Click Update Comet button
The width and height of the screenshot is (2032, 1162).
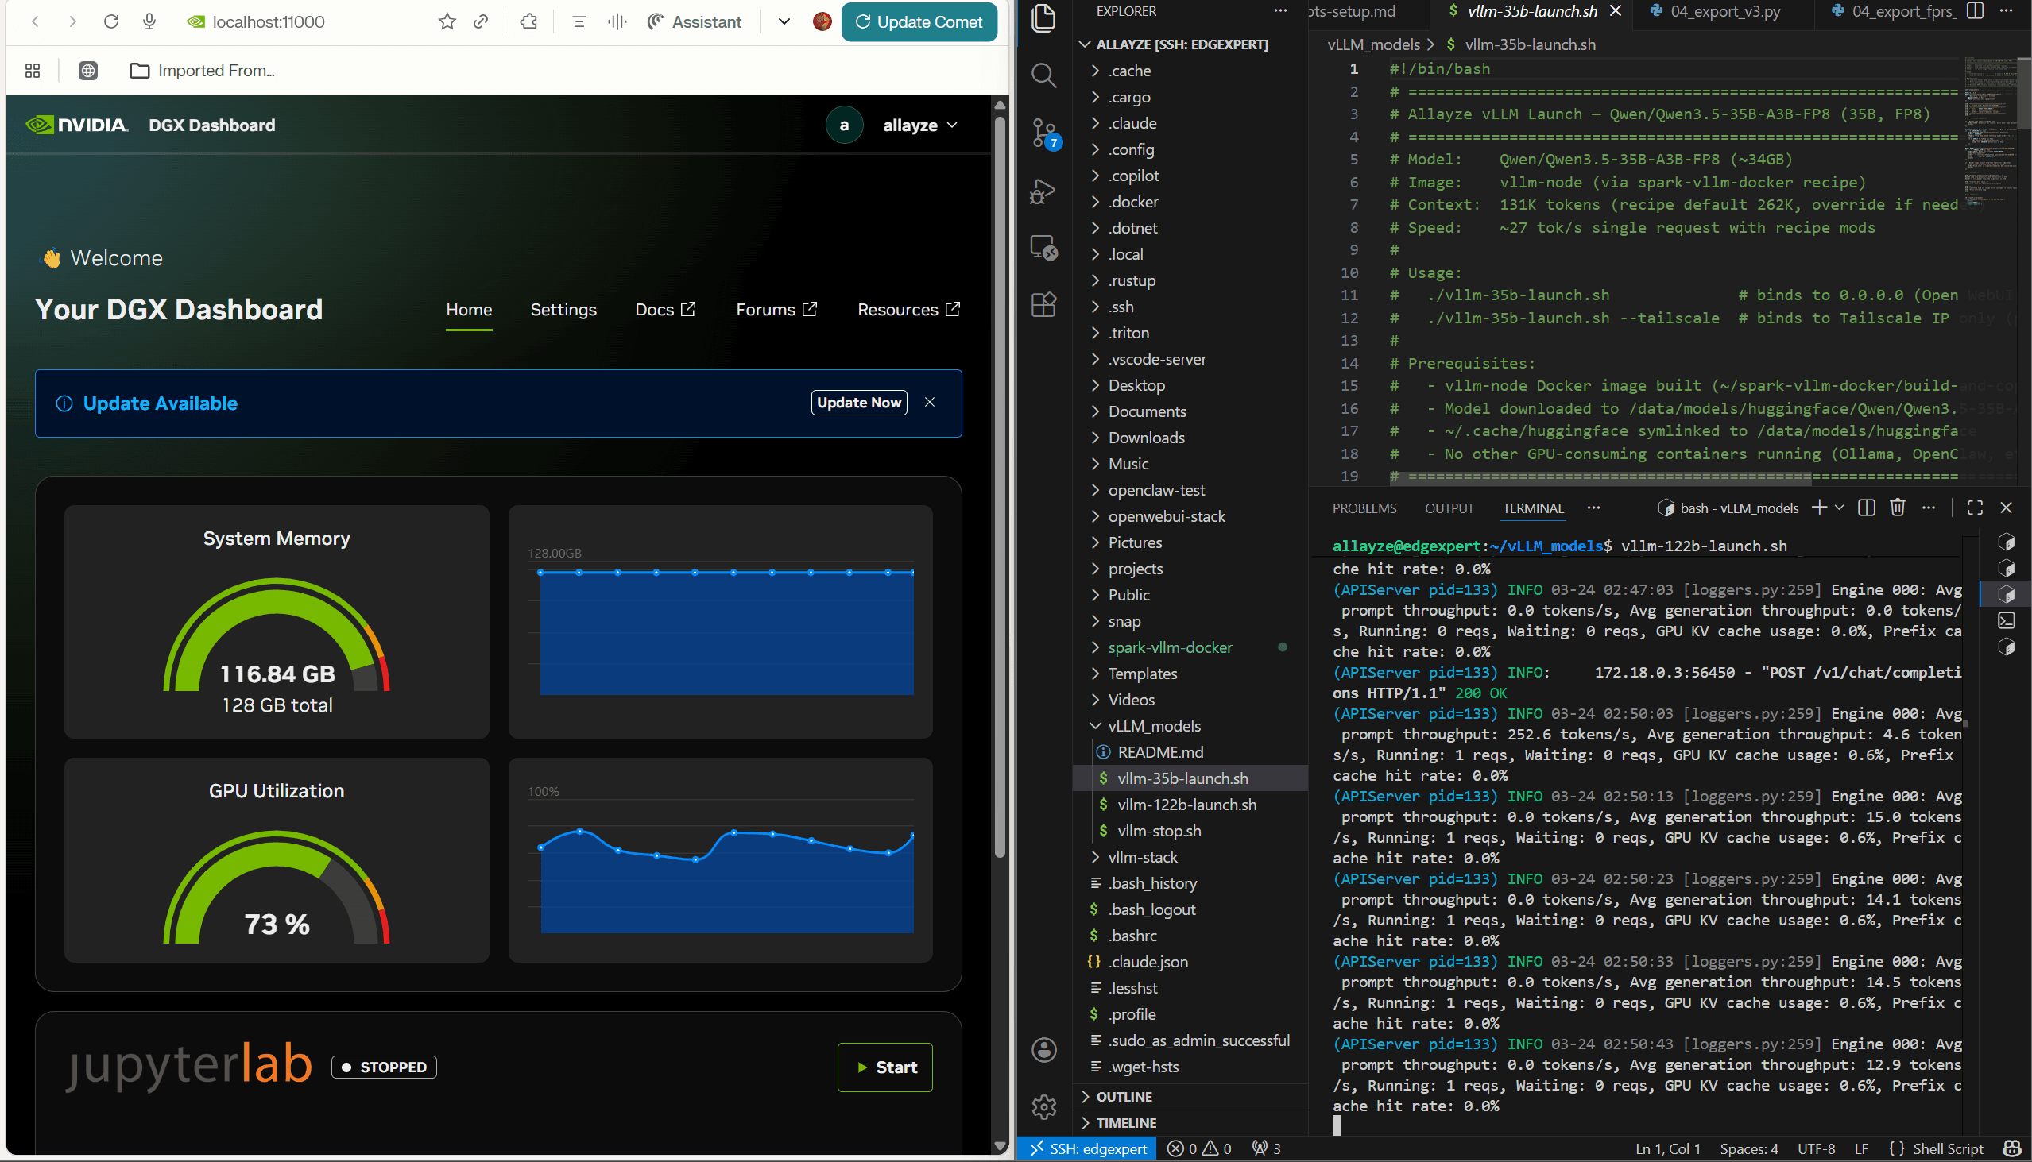pyautogui.click(x=919, y=21)
